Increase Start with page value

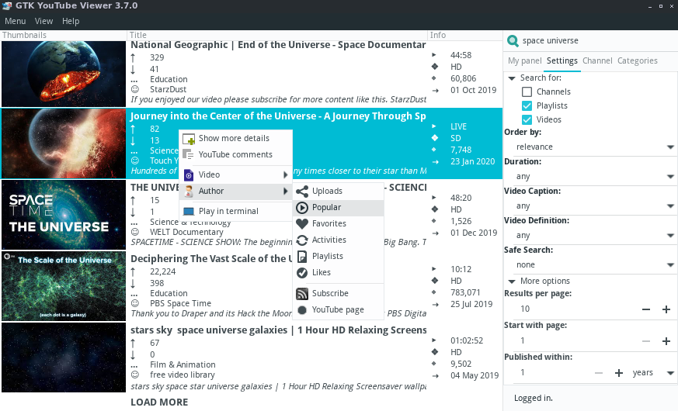tap(666, 341)
